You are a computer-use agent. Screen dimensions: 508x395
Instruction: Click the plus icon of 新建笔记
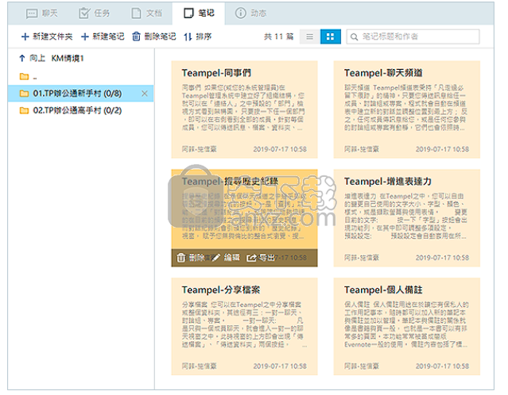click(85, 36)
